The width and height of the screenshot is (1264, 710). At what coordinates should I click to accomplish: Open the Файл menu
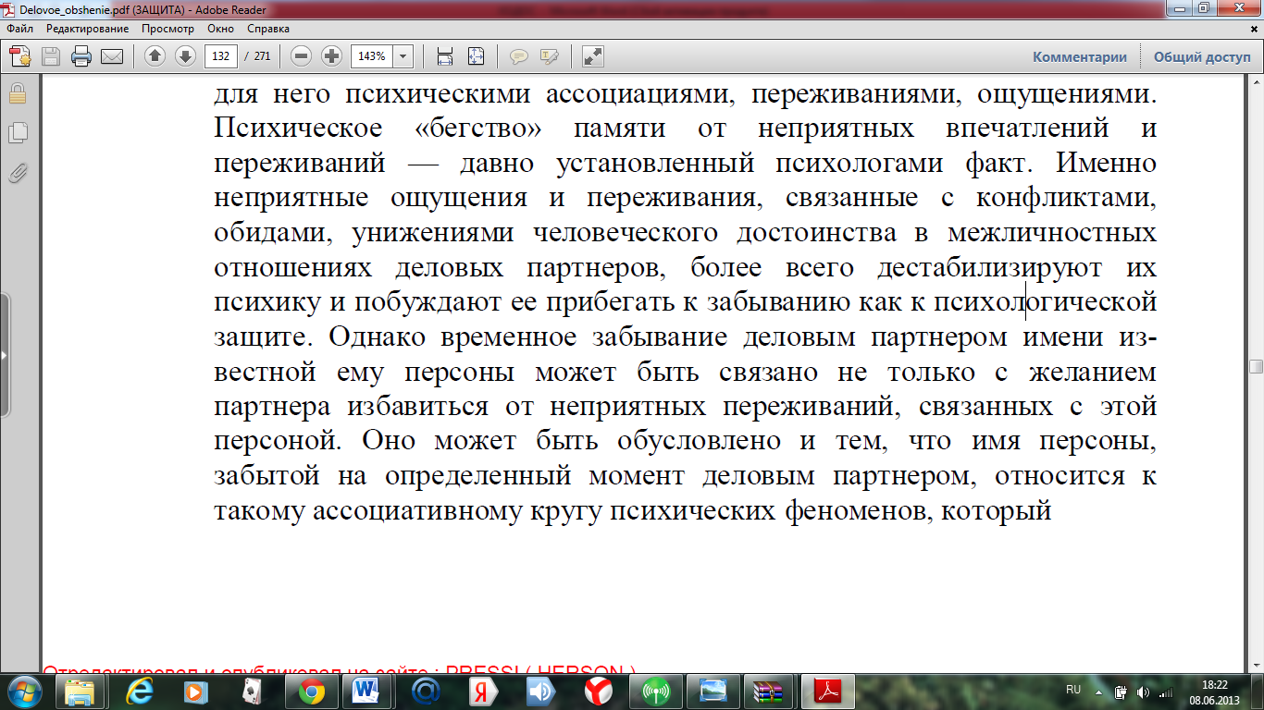tap(19, 29)
